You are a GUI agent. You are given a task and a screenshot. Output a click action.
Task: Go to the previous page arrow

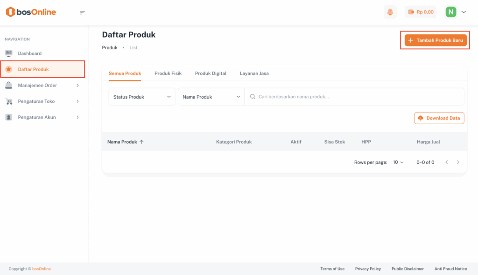(x=446, y=162)
